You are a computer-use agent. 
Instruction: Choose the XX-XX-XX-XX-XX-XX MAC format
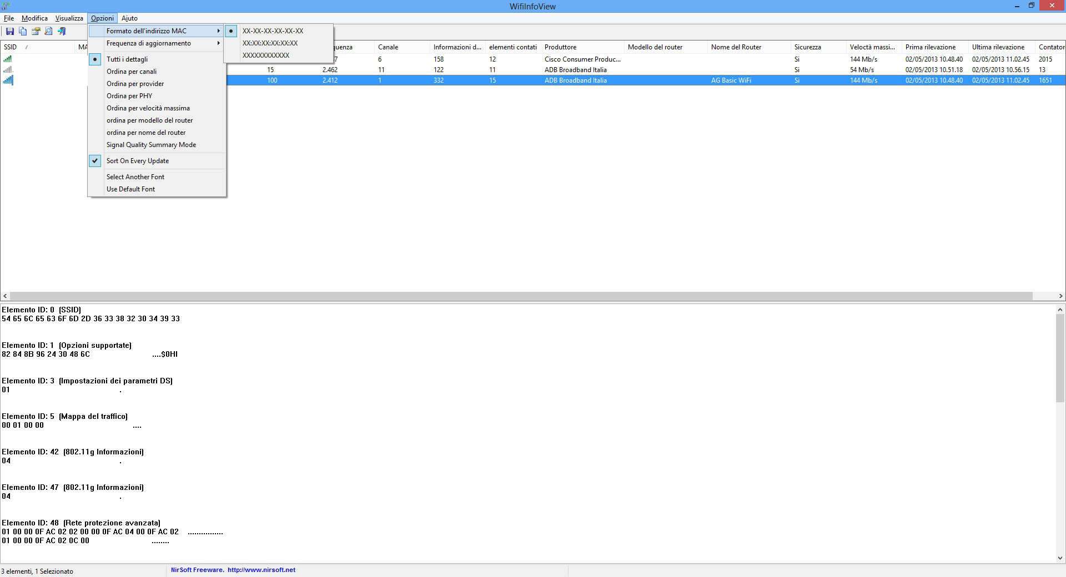coord(279,31)
